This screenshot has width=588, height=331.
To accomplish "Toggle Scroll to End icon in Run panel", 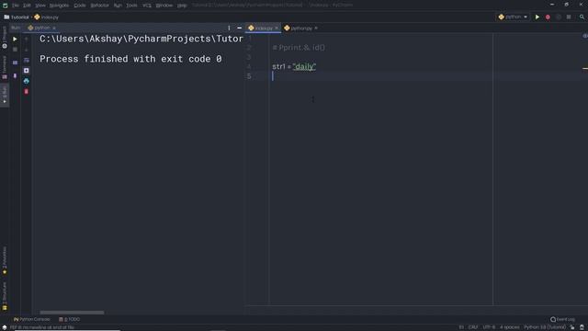I will [x=27, y=71].
